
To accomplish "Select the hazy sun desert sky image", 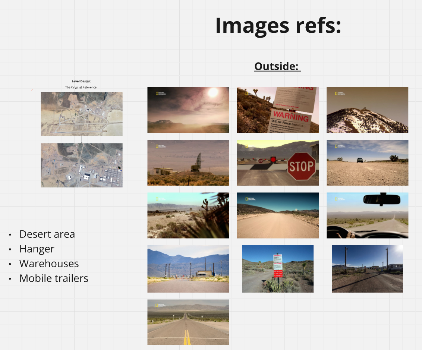I will pos(188,110).
